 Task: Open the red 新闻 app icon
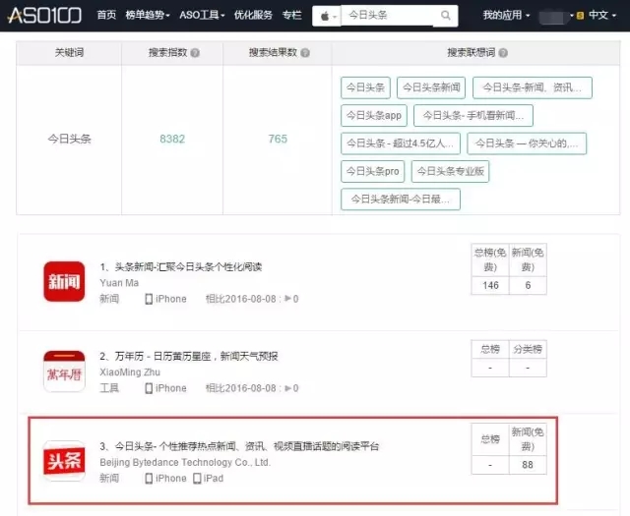(64, 282)
